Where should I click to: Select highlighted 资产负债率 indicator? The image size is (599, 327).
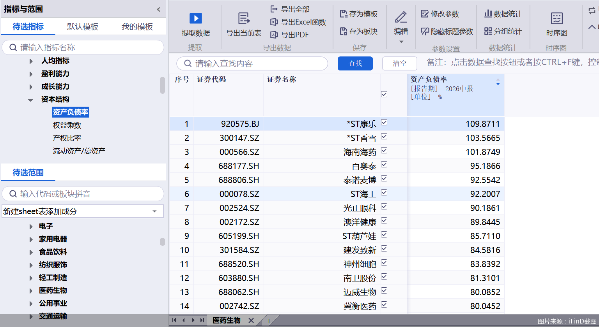pos(71,112)
